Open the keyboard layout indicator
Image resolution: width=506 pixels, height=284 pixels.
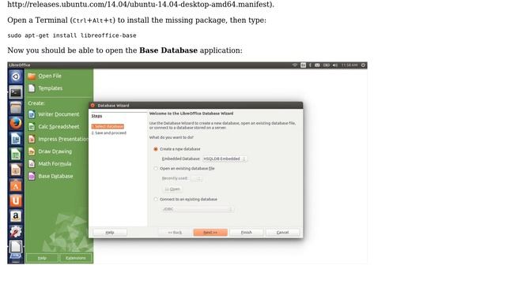(x=304, y=65)
